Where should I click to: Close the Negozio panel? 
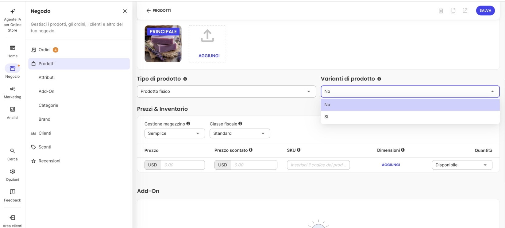click(x=125, y=11)
